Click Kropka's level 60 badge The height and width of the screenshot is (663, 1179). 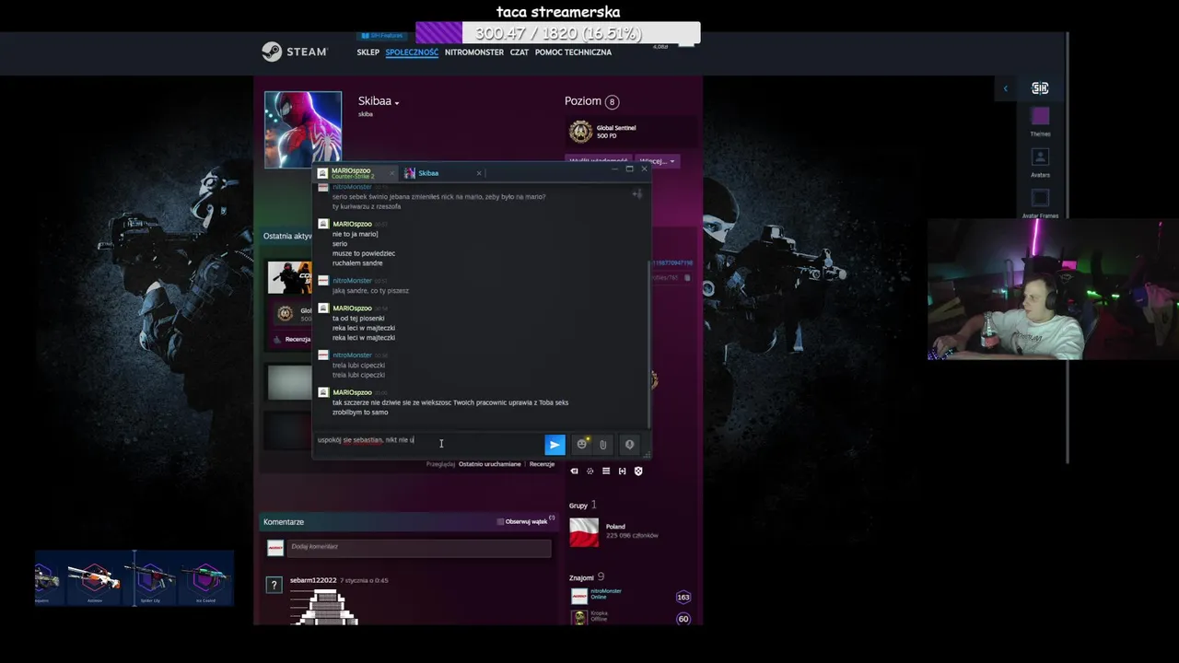point(683,619)
